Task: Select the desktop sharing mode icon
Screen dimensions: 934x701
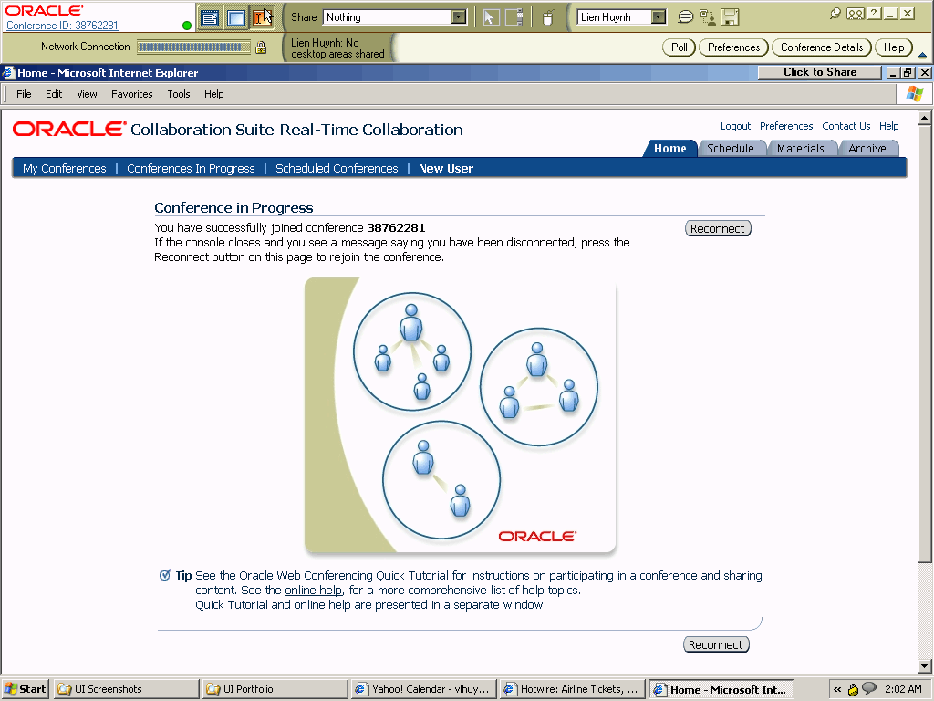Action: (236, 18)
